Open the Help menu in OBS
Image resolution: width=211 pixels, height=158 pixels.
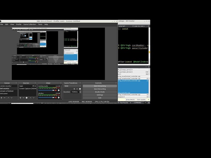tap(46, 24)
